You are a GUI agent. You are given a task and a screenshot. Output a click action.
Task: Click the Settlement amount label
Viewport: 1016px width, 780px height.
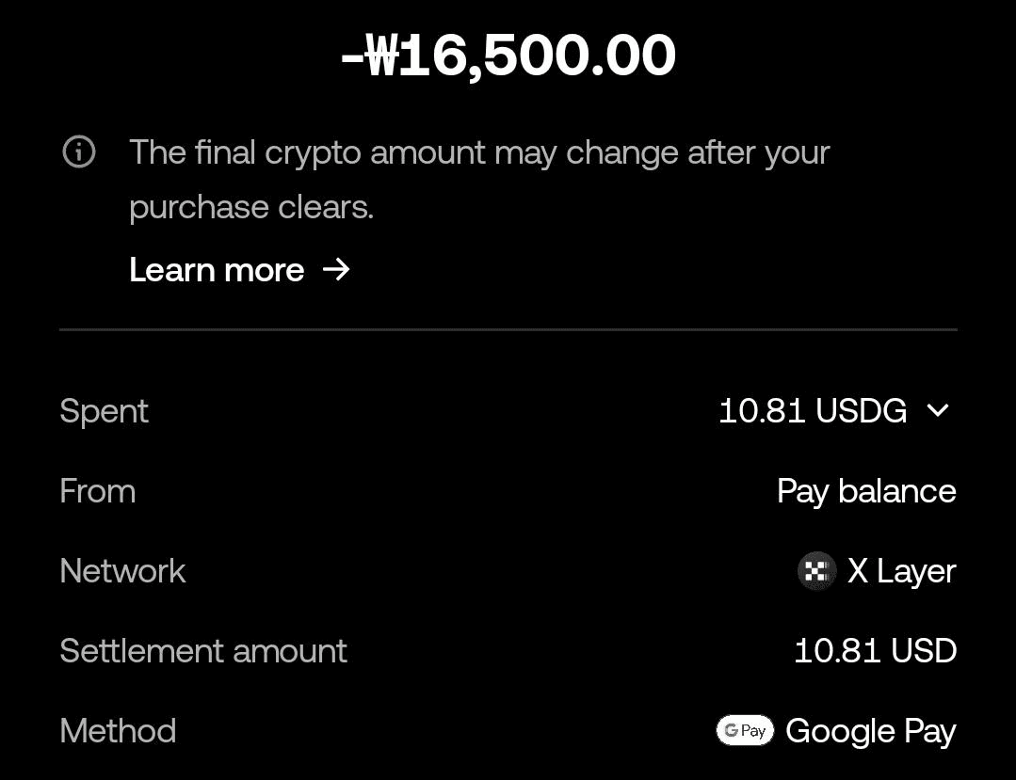(x=203, y=650)
